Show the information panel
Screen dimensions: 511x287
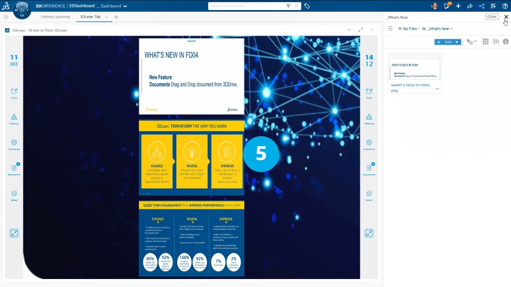[506, 41]
